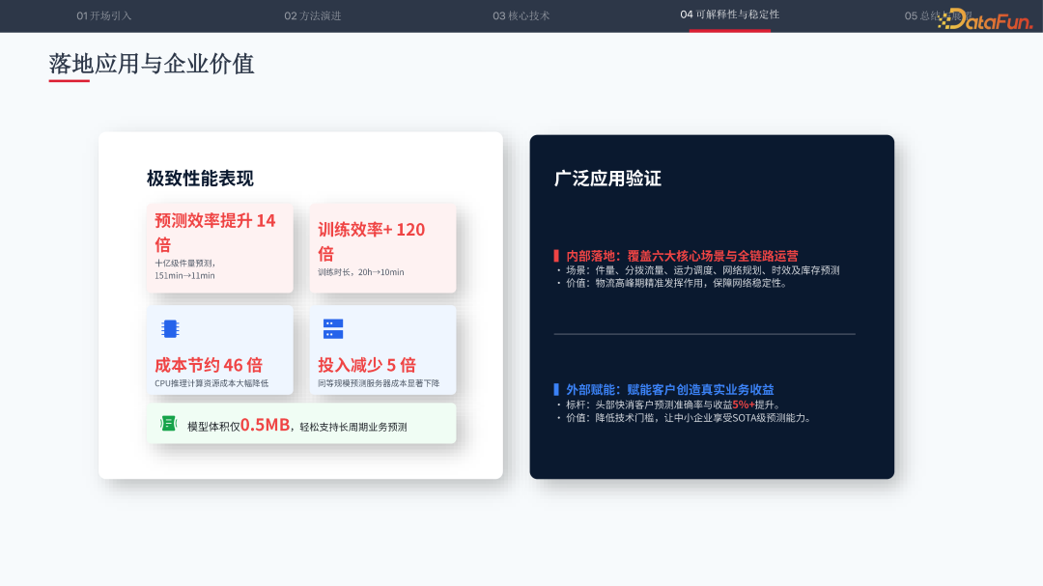
Task: Select the 04 可解释性与稳定性 tab
Action: tap(730, 14)
